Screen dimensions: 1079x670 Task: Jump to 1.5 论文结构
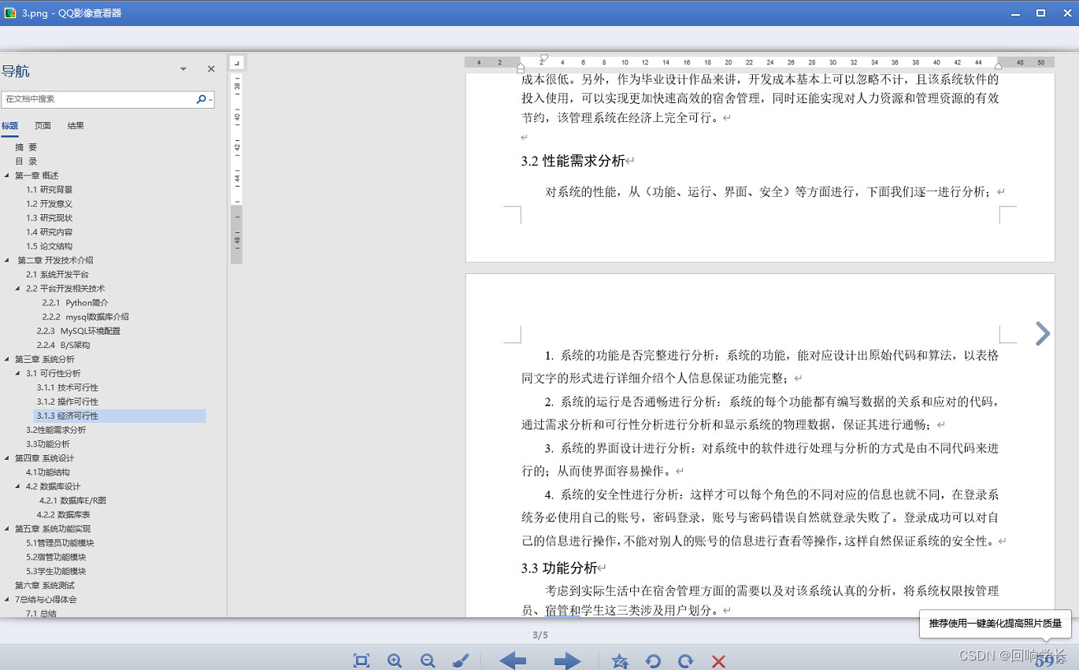[50, 246]
